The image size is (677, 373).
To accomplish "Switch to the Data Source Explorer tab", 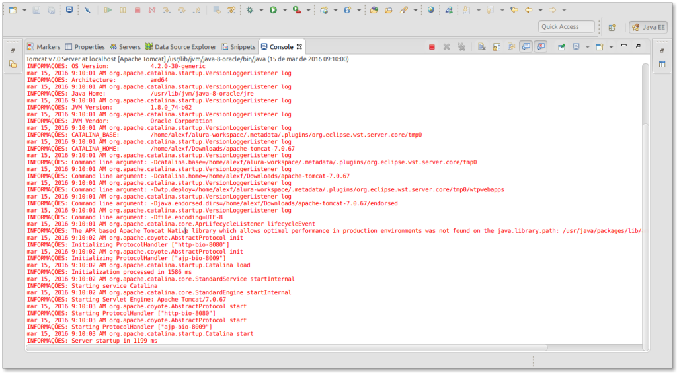I will tap(181, 47).
